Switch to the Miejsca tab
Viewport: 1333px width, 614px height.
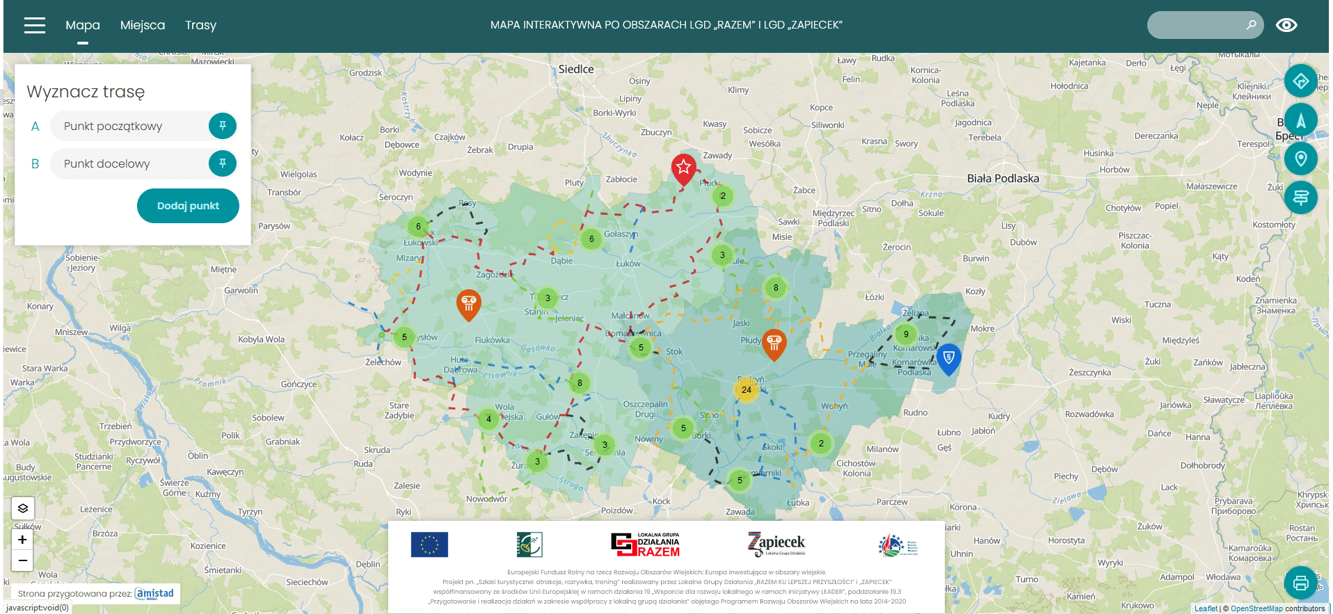point(143,25)
